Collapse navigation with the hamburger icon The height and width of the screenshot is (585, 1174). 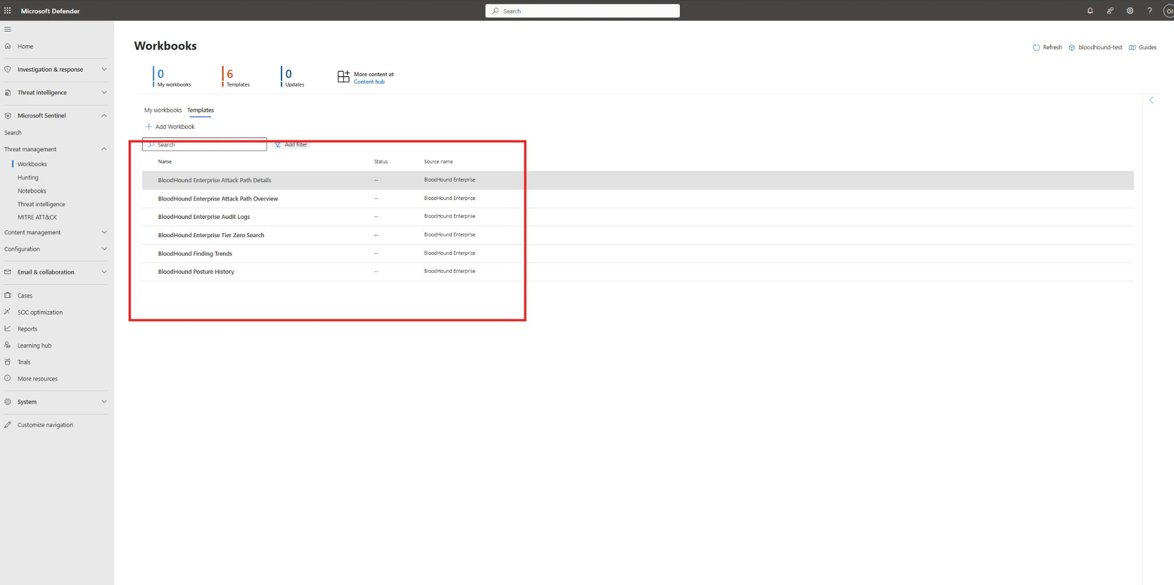tap(7, 29)
